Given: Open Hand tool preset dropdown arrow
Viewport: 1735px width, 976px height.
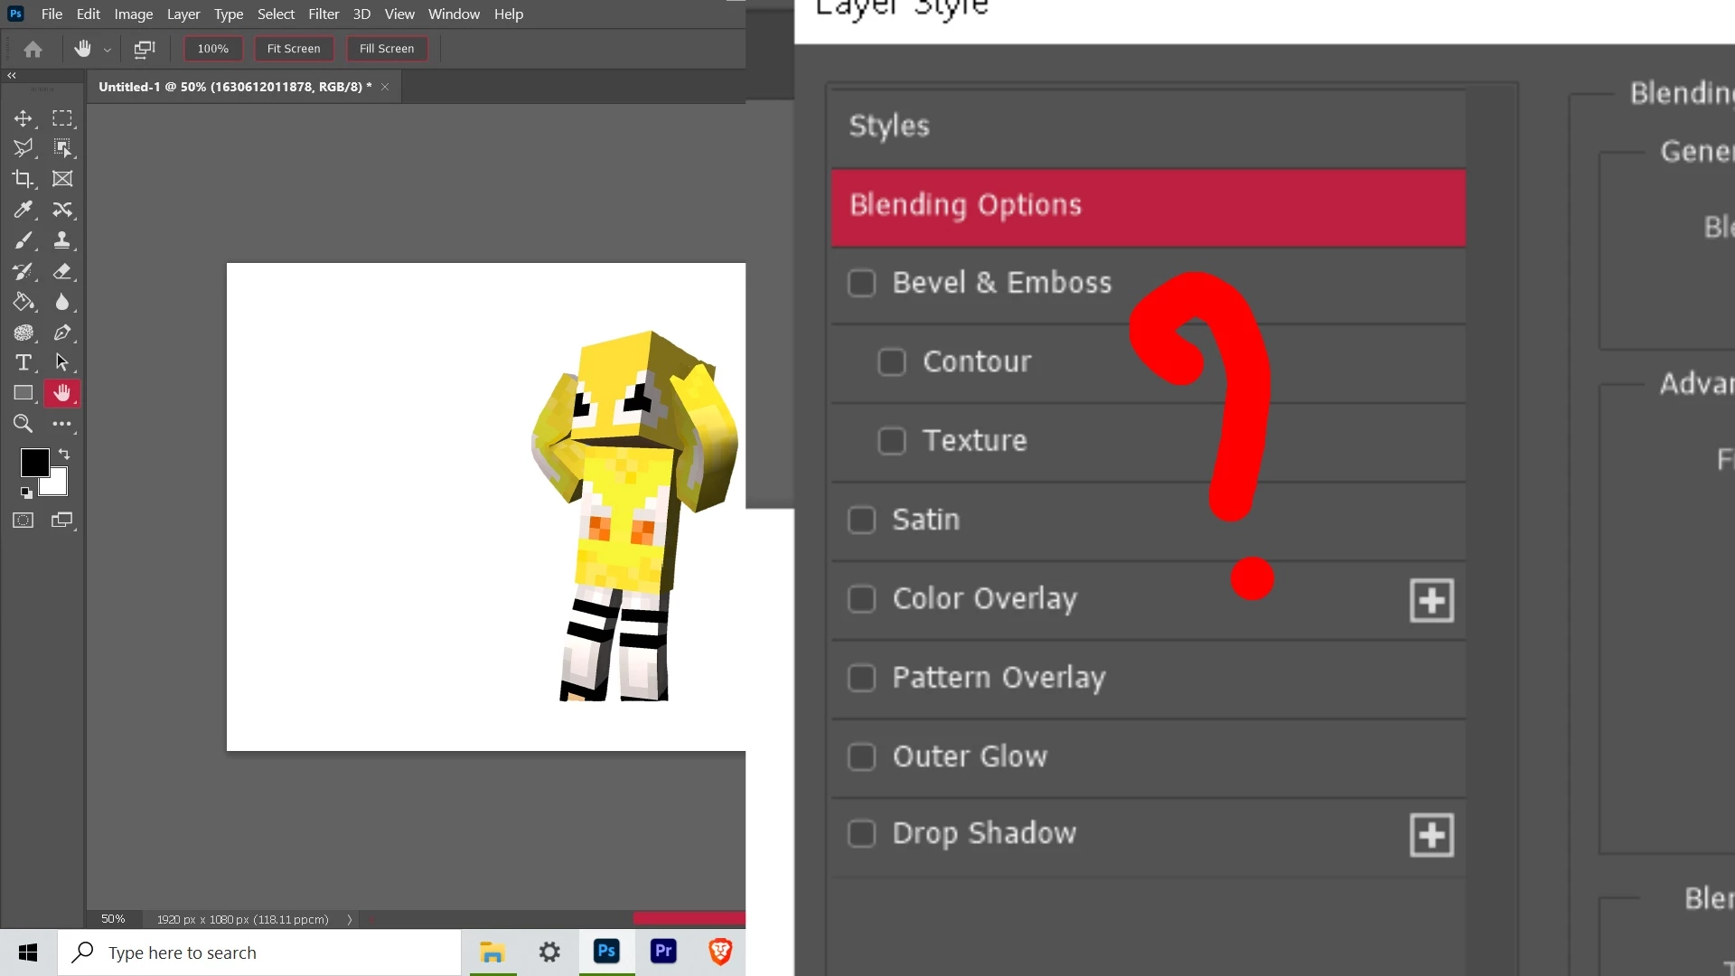Looking at the screenshot, I should [107, 50].
